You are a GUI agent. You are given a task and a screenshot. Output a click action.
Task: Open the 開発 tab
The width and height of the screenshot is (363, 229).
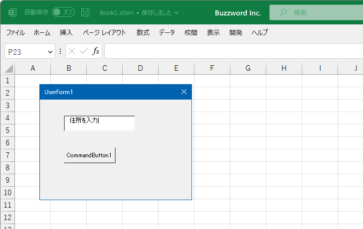[236, 32]
